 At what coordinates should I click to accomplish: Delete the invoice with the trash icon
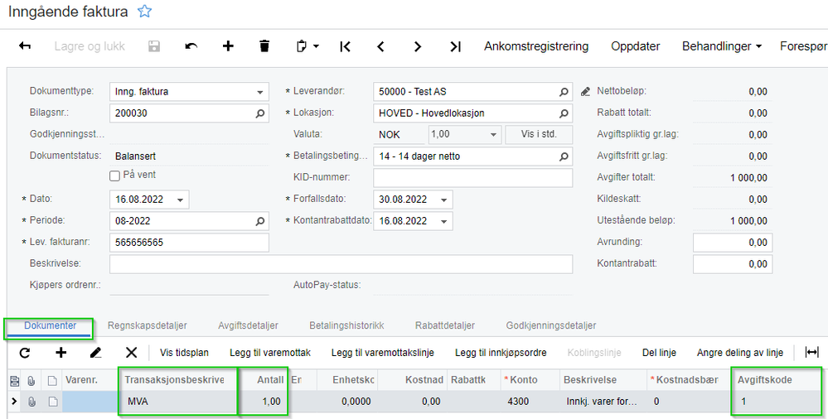click(x=264, y=46)
